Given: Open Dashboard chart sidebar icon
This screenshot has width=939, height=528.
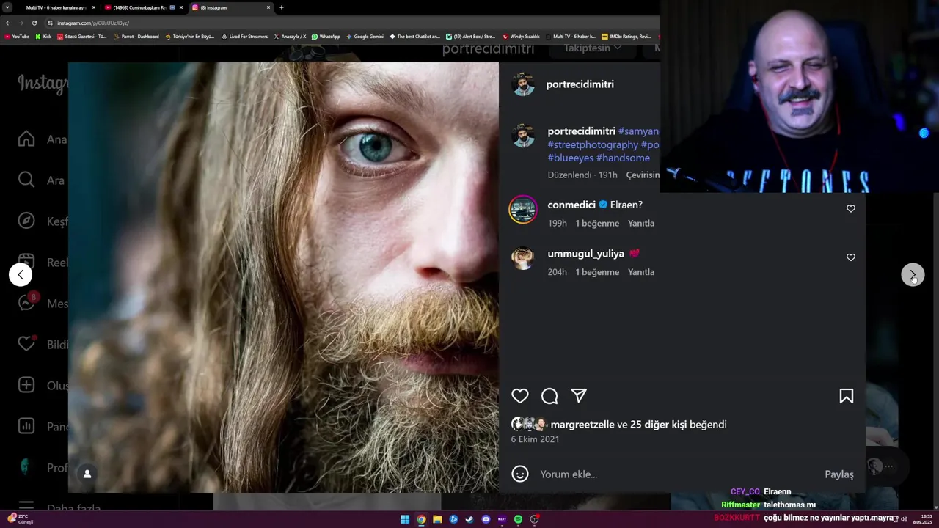Looking at the screenshot, I should (x=26, y=426).
